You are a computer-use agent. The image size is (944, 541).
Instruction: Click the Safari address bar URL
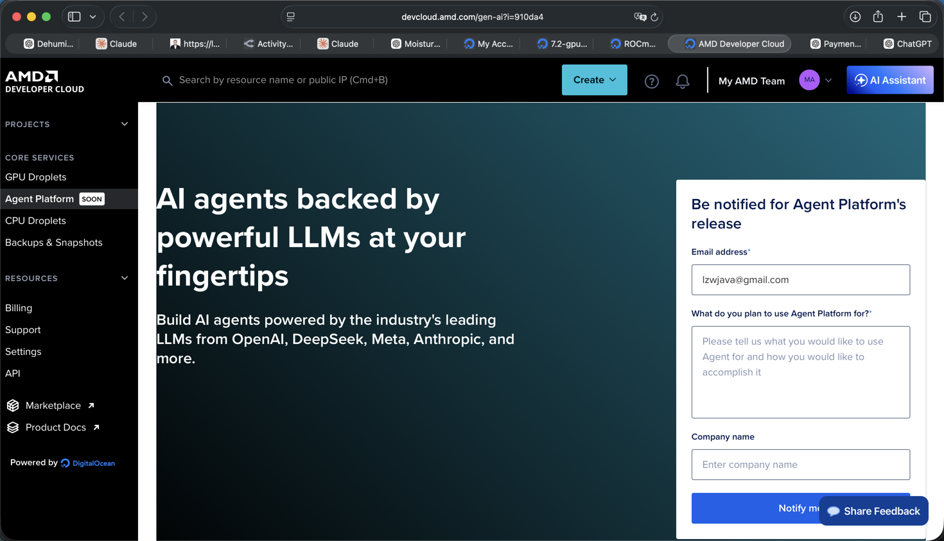coord(472,17)
